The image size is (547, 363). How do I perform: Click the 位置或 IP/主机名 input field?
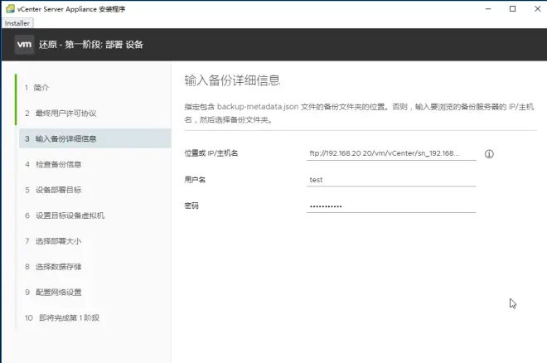(391, 153)
